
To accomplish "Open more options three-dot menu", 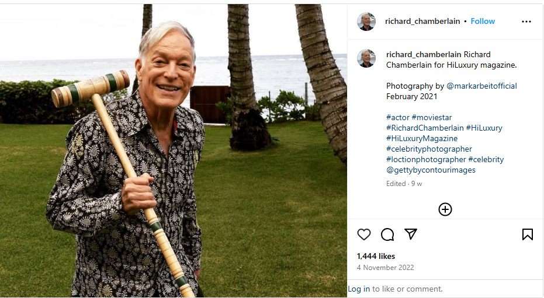I will pos(526,22).
